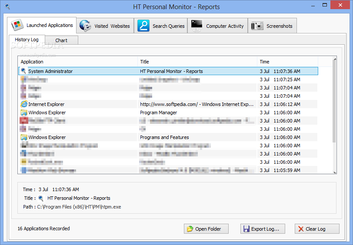
Task: Click the list scrollbar up arrow
Action: [x=335, y=59]
